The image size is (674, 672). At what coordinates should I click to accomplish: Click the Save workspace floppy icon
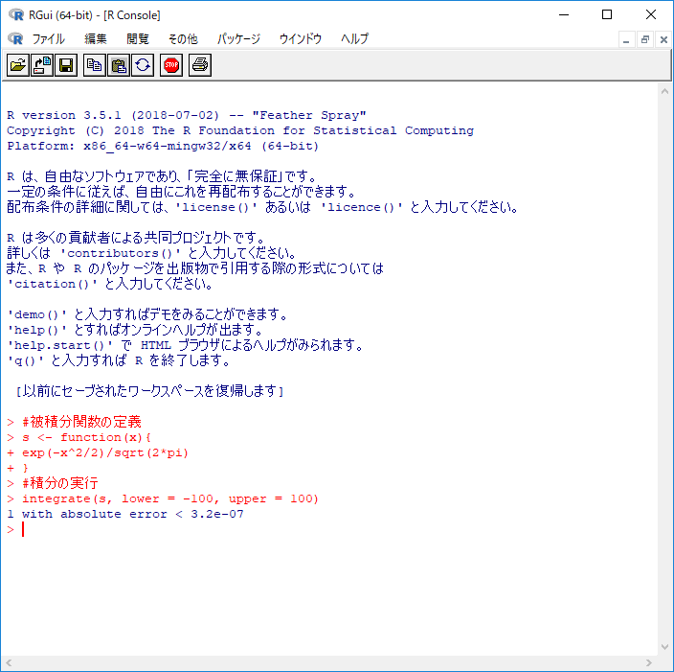[x=66, y=65]
